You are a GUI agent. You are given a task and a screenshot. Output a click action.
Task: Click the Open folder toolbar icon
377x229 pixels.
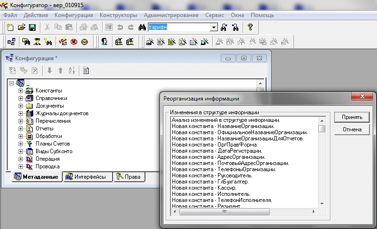[x=21, y=27]
